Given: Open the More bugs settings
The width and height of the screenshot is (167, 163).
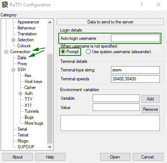Looking at the screenshot, I should click(x=34, y=123).
